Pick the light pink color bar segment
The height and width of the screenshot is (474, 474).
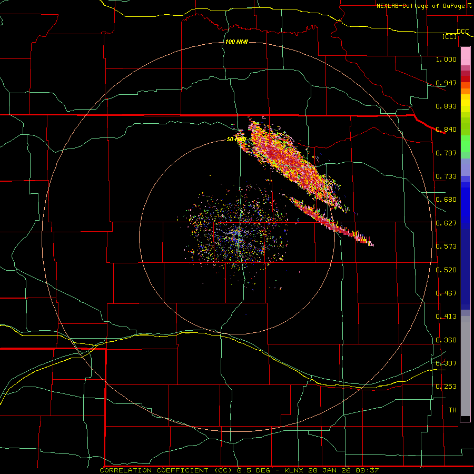coord(465,56)
